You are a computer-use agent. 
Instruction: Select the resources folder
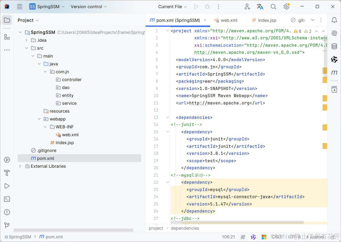(x=57, y=111)
